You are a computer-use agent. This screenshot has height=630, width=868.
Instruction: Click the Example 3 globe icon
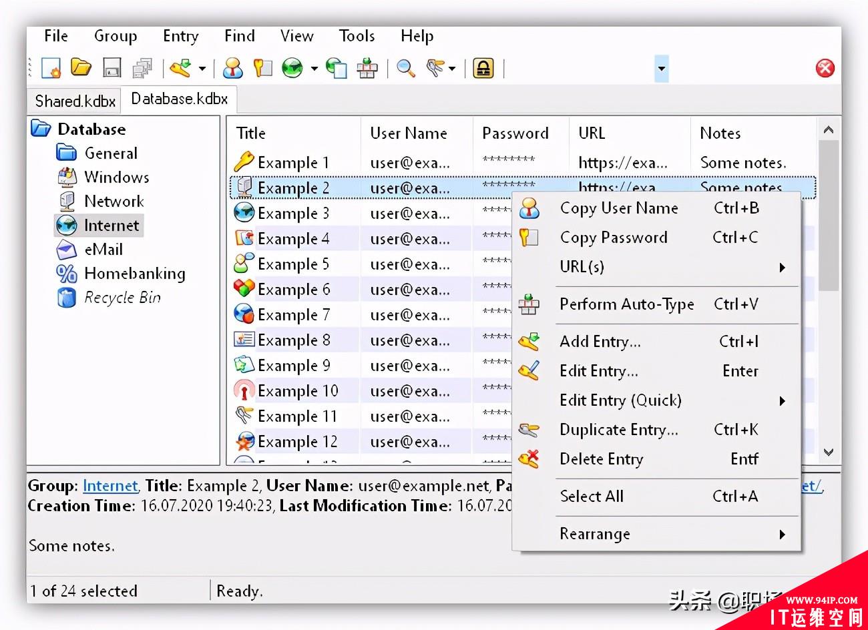coord(244,213)
